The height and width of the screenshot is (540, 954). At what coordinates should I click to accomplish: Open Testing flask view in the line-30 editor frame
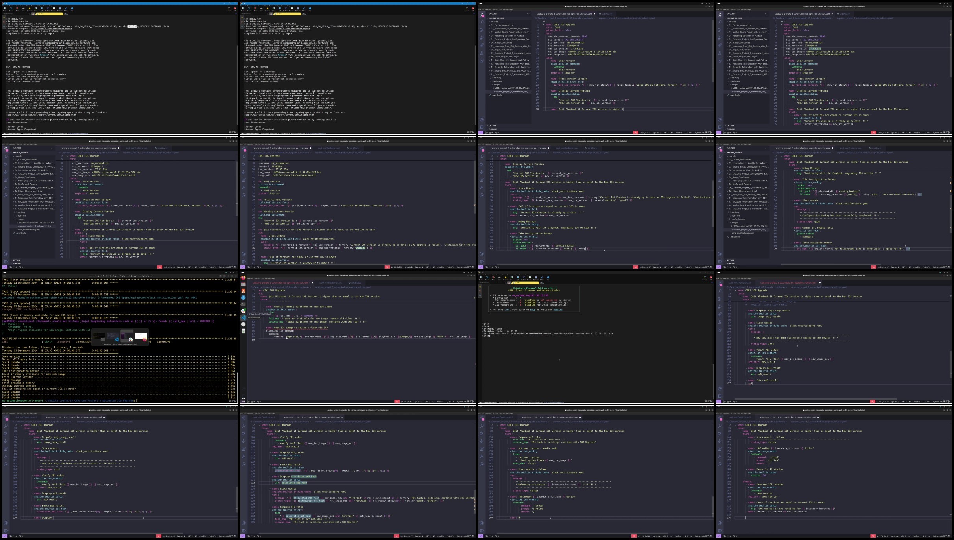click(482, 53)
